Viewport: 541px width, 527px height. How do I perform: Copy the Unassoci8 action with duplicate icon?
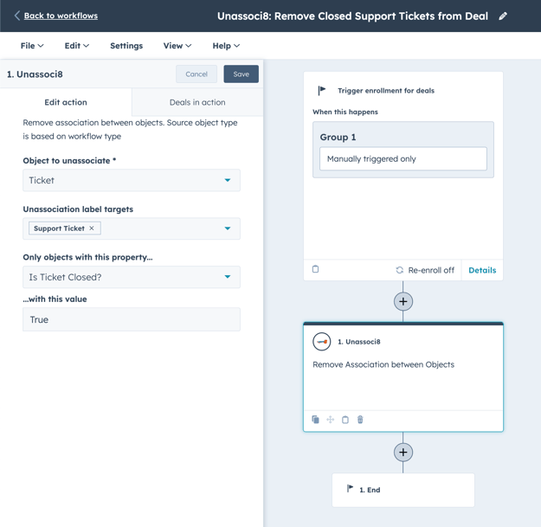[x=315, y=420]
